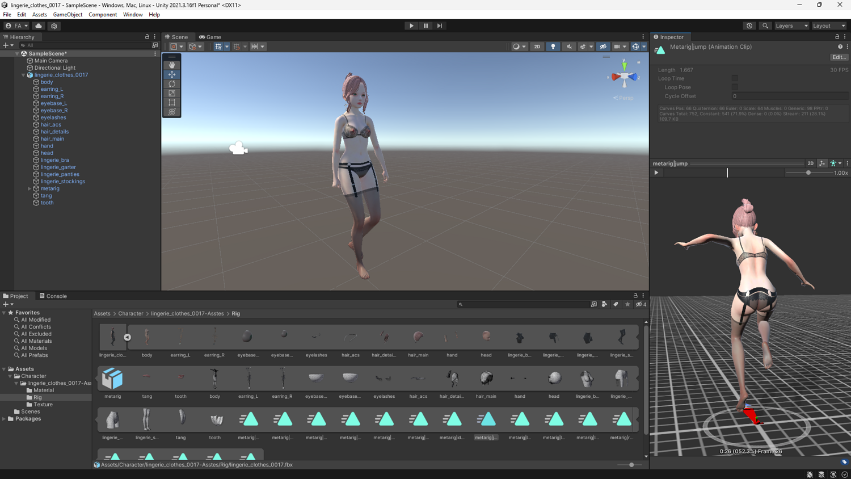Play the metarig|jump animation preview
Image resolution: width=851 pixels, height=479 pixels.
[656, 173]
